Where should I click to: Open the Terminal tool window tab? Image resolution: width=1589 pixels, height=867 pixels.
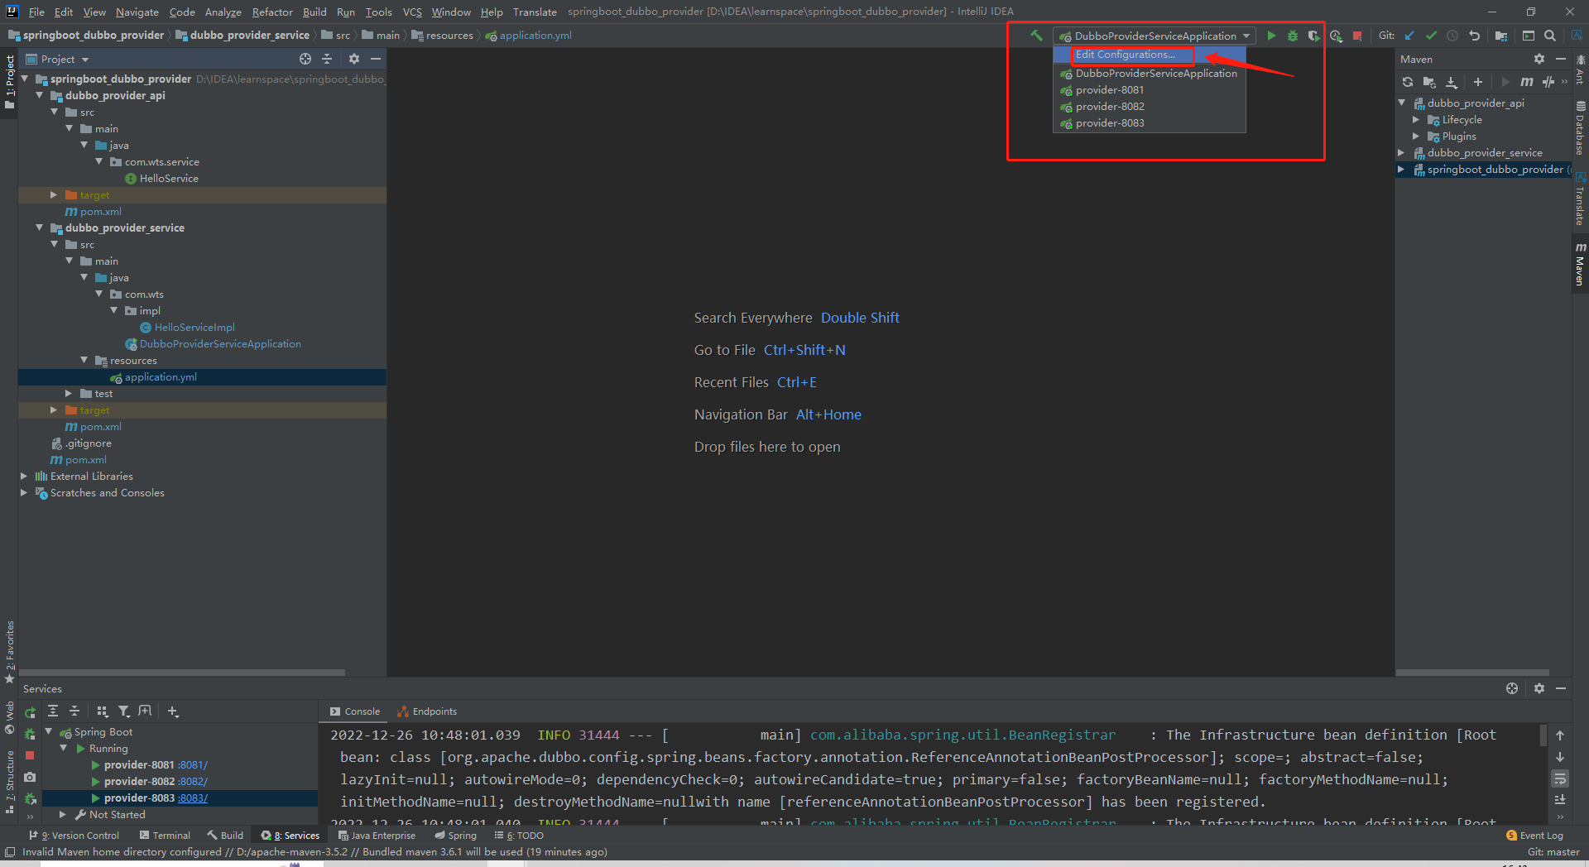click(x=166, y=836)
